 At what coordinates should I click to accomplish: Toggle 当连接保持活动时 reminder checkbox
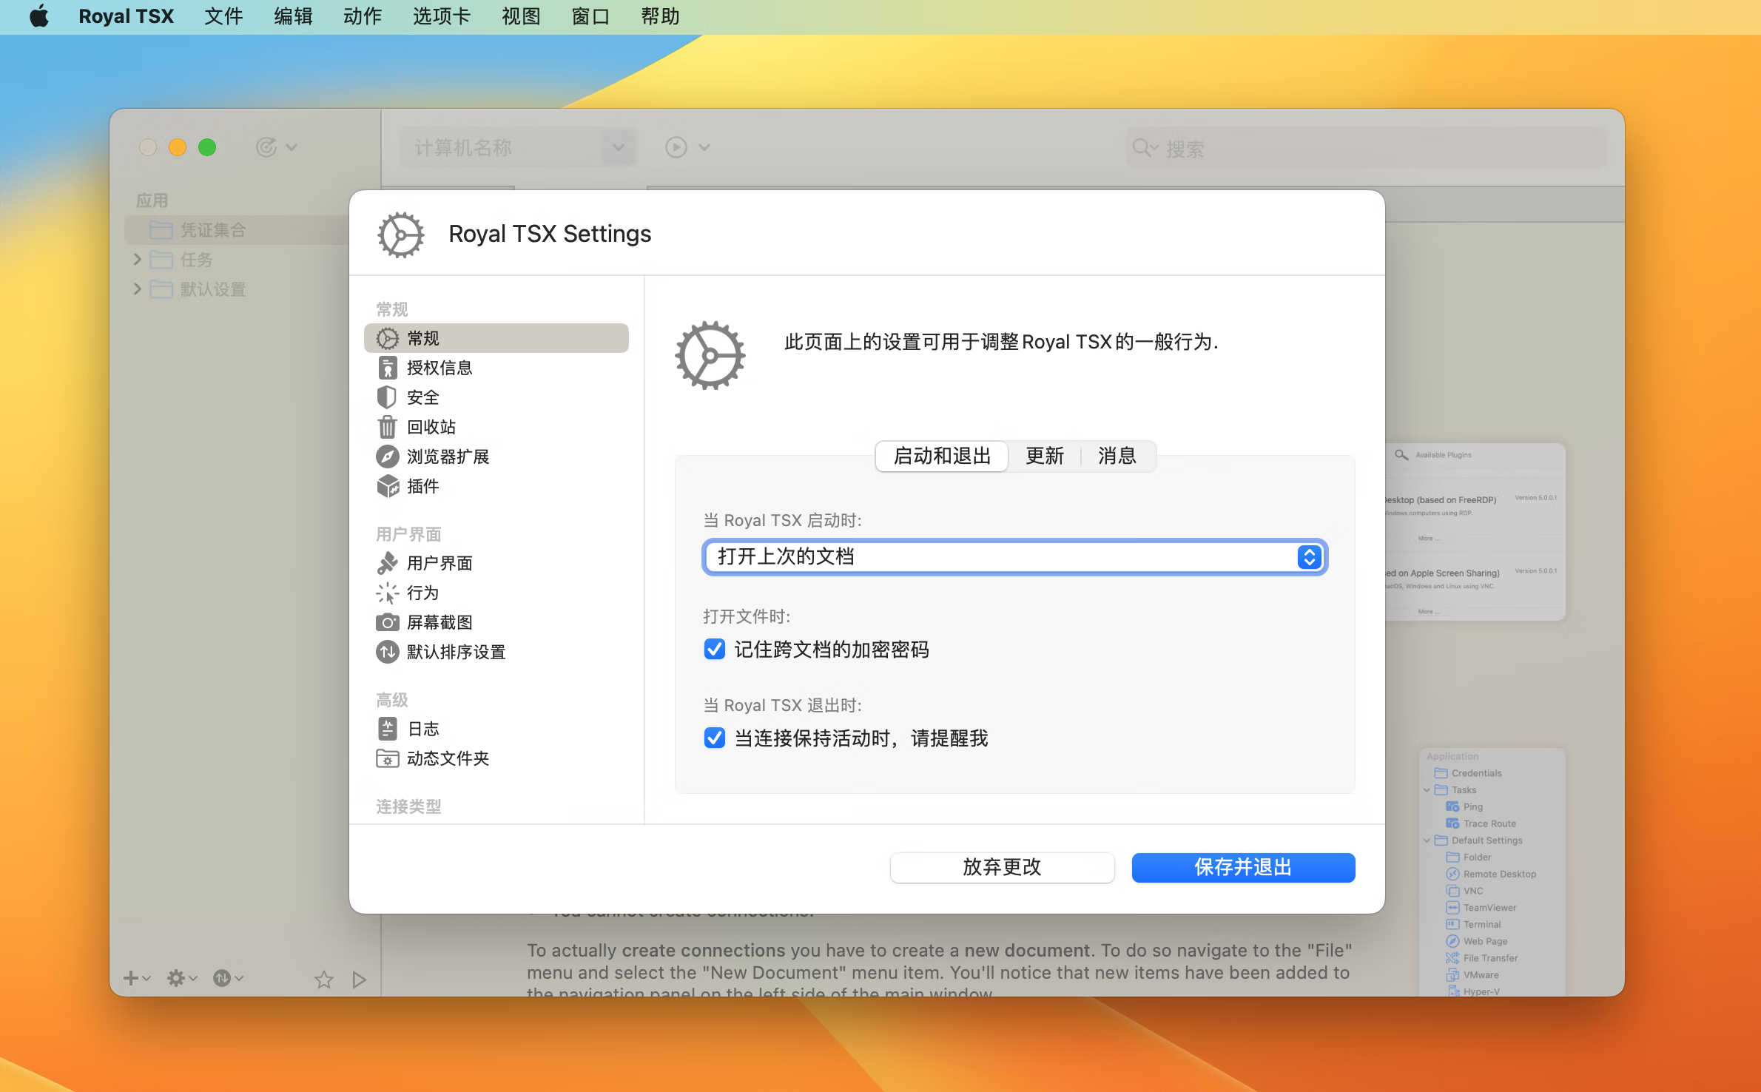pos(714,738)
